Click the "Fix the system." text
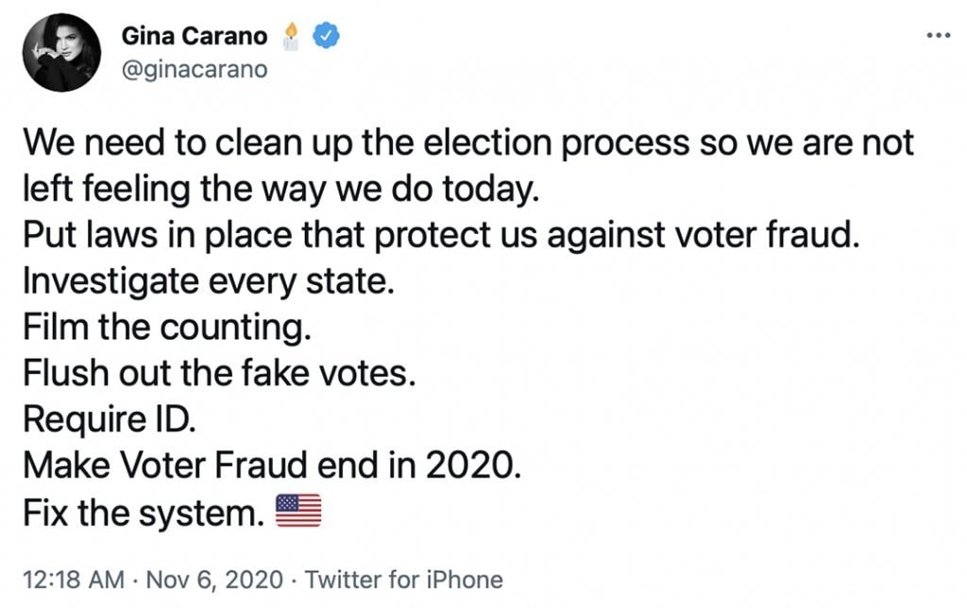Viewport: 967px width, 608px height. 142,512
